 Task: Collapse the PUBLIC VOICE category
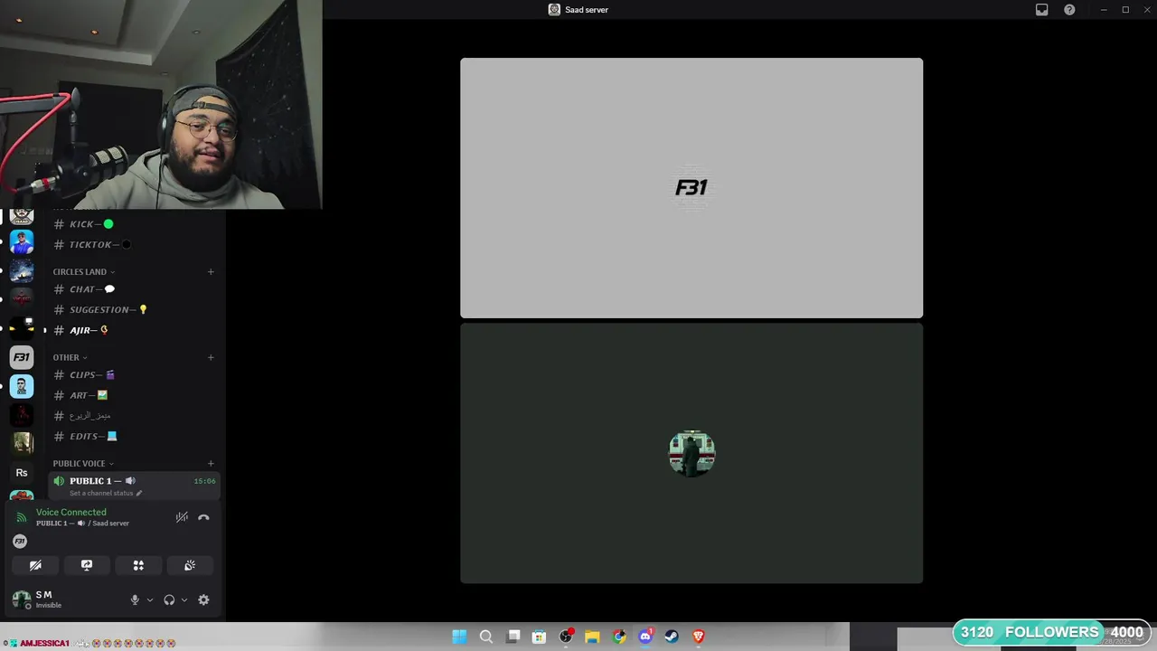click(x=83, y=463)
